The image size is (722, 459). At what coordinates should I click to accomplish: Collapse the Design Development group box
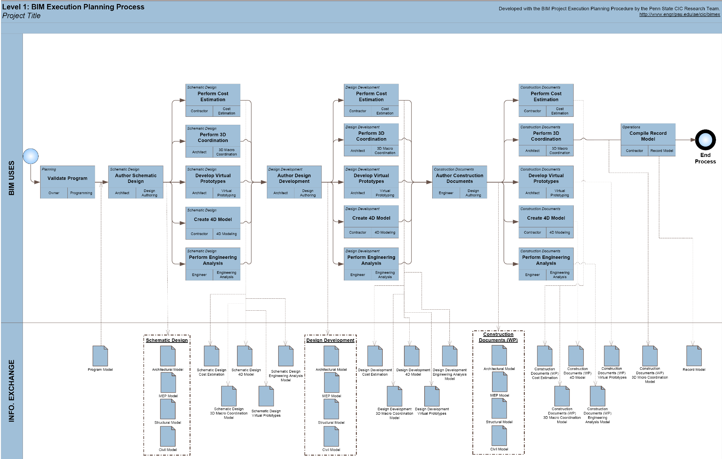tap(330, 340)
